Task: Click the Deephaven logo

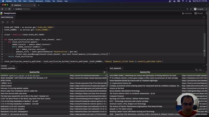Action: pyautogui.click(x=8, y=13)
